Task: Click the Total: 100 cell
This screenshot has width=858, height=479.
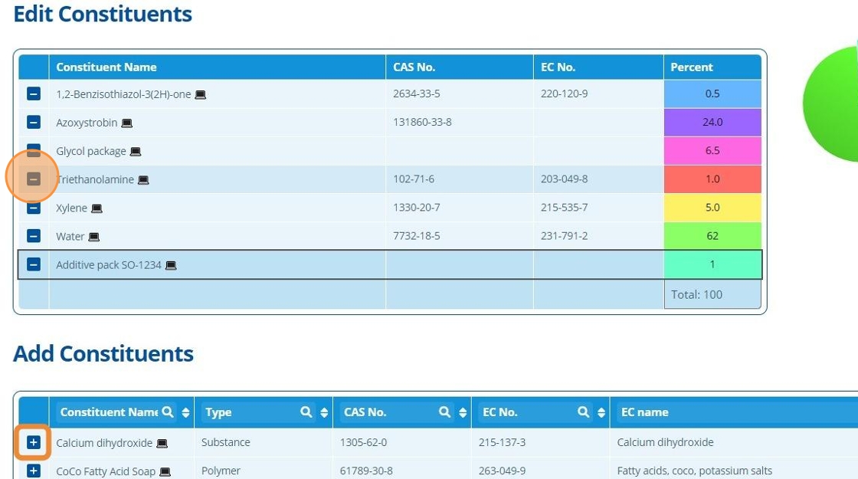Action: pyautogui.click(x=712, y=294)
